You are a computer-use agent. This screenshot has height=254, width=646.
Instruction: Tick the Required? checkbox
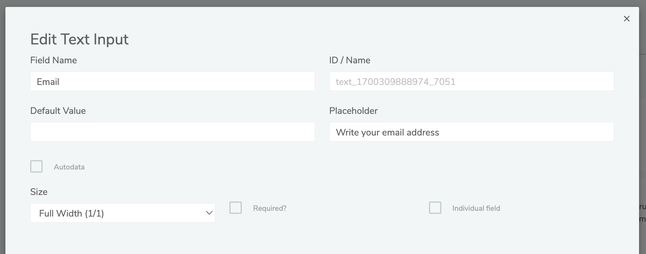point(236,208)
